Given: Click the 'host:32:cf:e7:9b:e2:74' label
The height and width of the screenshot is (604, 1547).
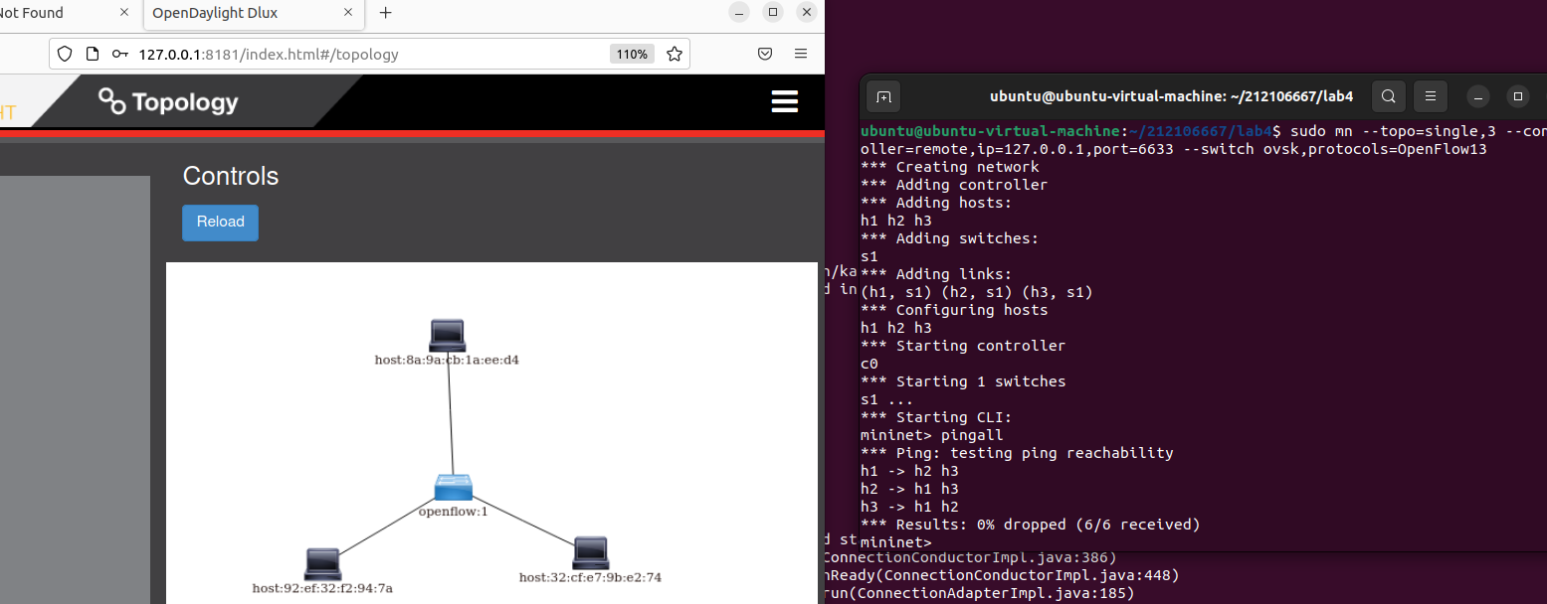Looking at the screenshot, I should [x=590, y=577].
